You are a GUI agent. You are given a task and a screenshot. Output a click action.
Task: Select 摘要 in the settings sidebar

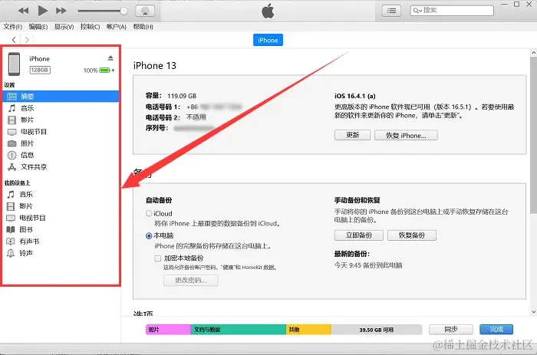click(x=61, y=97)
